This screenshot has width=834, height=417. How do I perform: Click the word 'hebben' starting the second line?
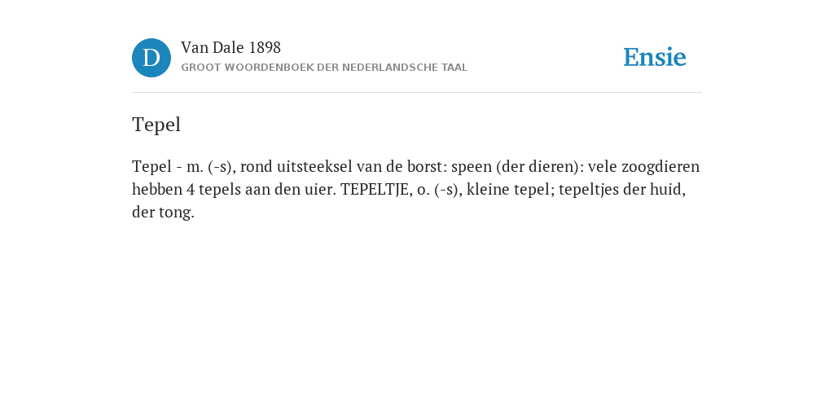(x=157, y=189)
